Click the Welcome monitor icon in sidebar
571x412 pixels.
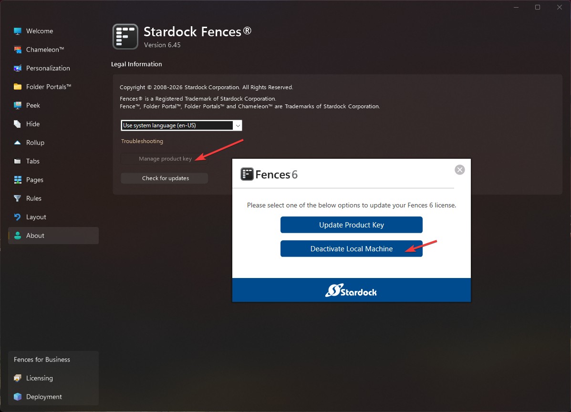click(18, 31)
